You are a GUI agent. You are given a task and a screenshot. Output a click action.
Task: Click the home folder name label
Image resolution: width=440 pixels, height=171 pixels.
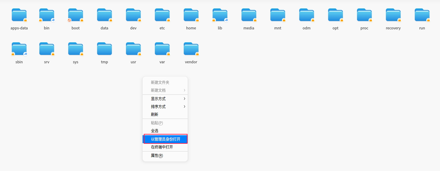(191, 28)
